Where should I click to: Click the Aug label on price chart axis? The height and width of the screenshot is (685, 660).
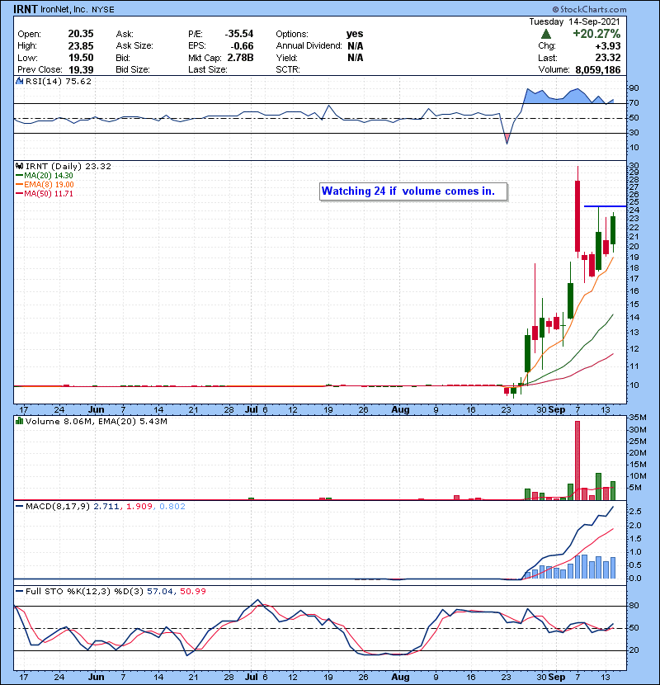tap(401, 410)
